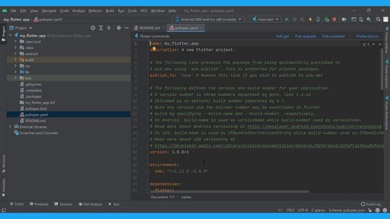Open the Run tool window
Viewport: 390px width, 219px height.
114,204
